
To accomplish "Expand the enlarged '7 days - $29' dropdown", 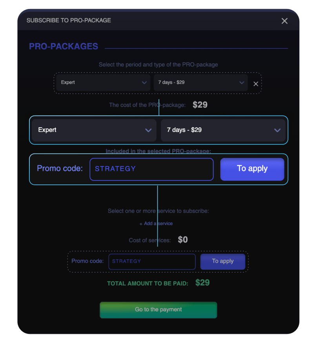I will (223, 130).
